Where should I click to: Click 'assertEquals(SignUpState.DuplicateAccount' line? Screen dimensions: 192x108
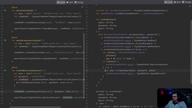point(49,97)
